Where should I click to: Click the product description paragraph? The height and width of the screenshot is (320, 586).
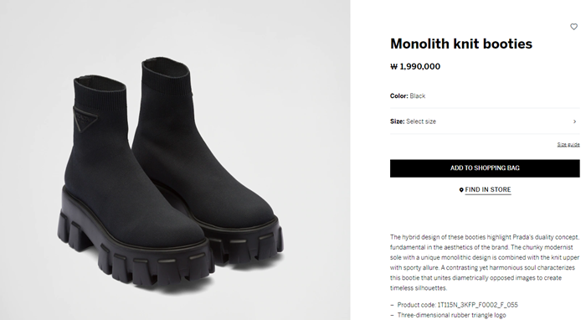(485, 262)
